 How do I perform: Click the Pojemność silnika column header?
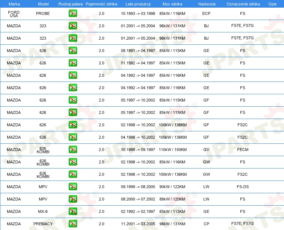[101, 4]
